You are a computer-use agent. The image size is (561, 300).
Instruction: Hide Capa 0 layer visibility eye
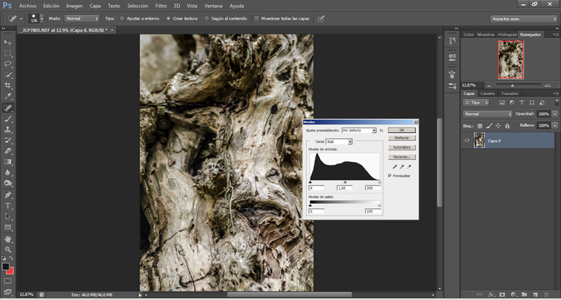click(x=467, y=141)
